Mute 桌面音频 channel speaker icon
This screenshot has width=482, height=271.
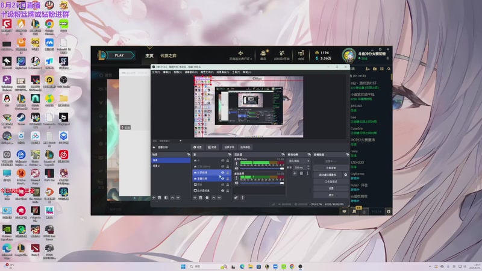[x=236, y=183]
